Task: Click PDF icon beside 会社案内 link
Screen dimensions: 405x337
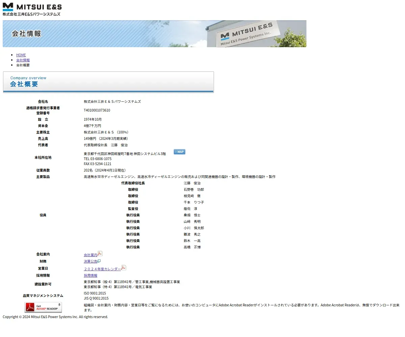Action: click(x=100, y=254)
